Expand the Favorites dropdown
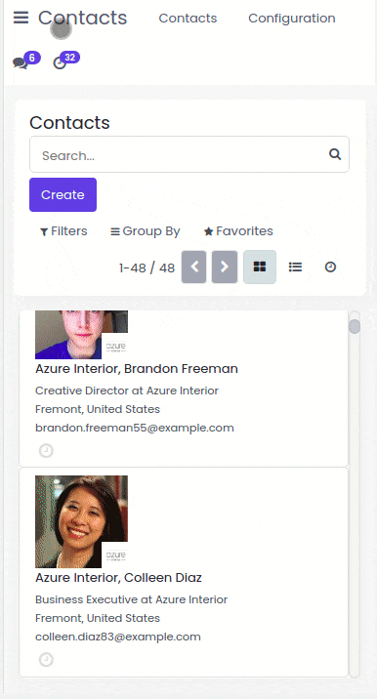The height and width of the screenshot is (699, 377). [238, 231]
